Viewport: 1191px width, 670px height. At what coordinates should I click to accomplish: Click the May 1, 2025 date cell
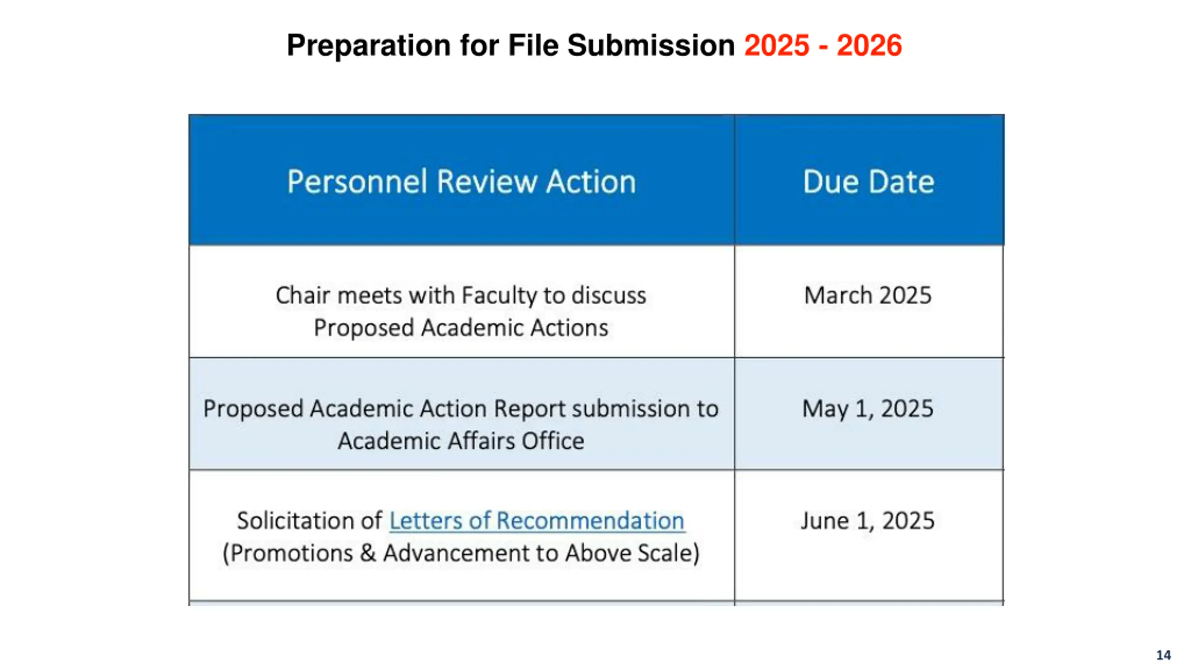(x=869, y=414)
